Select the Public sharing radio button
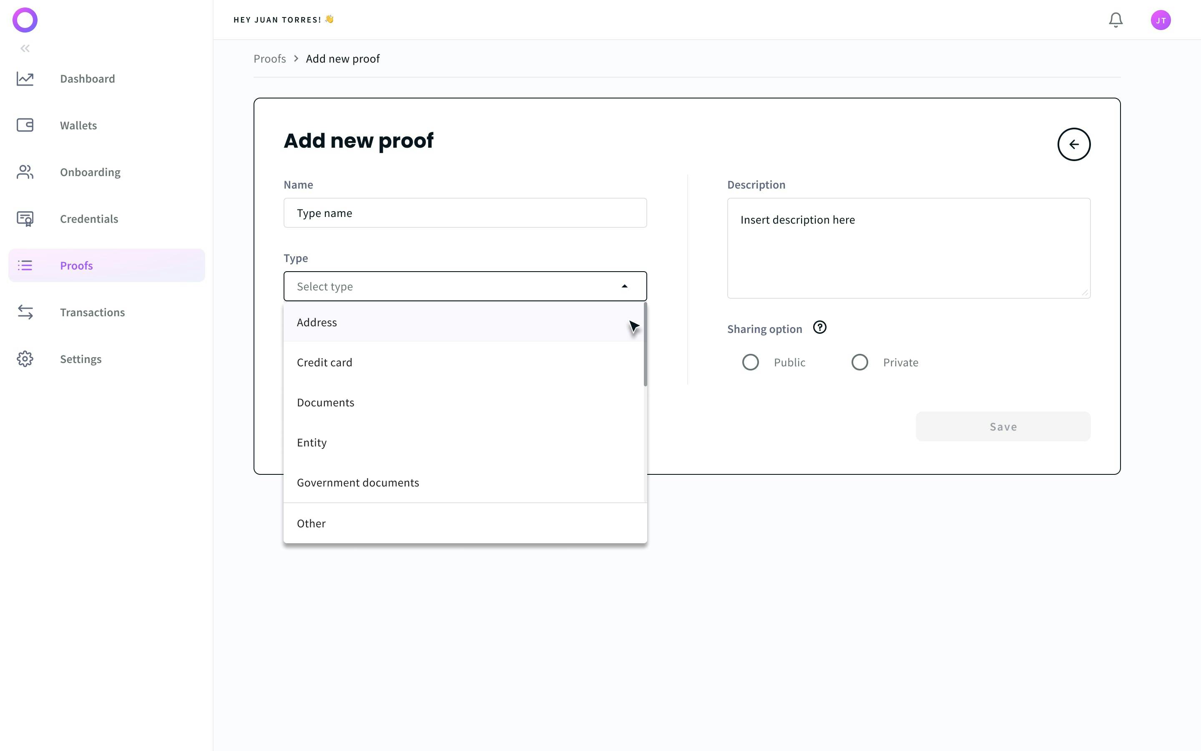The width and height of the screenshot is (1201, 751). click(x=750, y=362)
